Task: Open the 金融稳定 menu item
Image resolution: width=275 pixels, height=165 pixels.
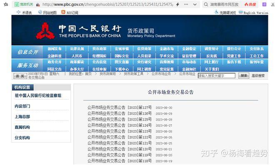Action: coord(189,49)
